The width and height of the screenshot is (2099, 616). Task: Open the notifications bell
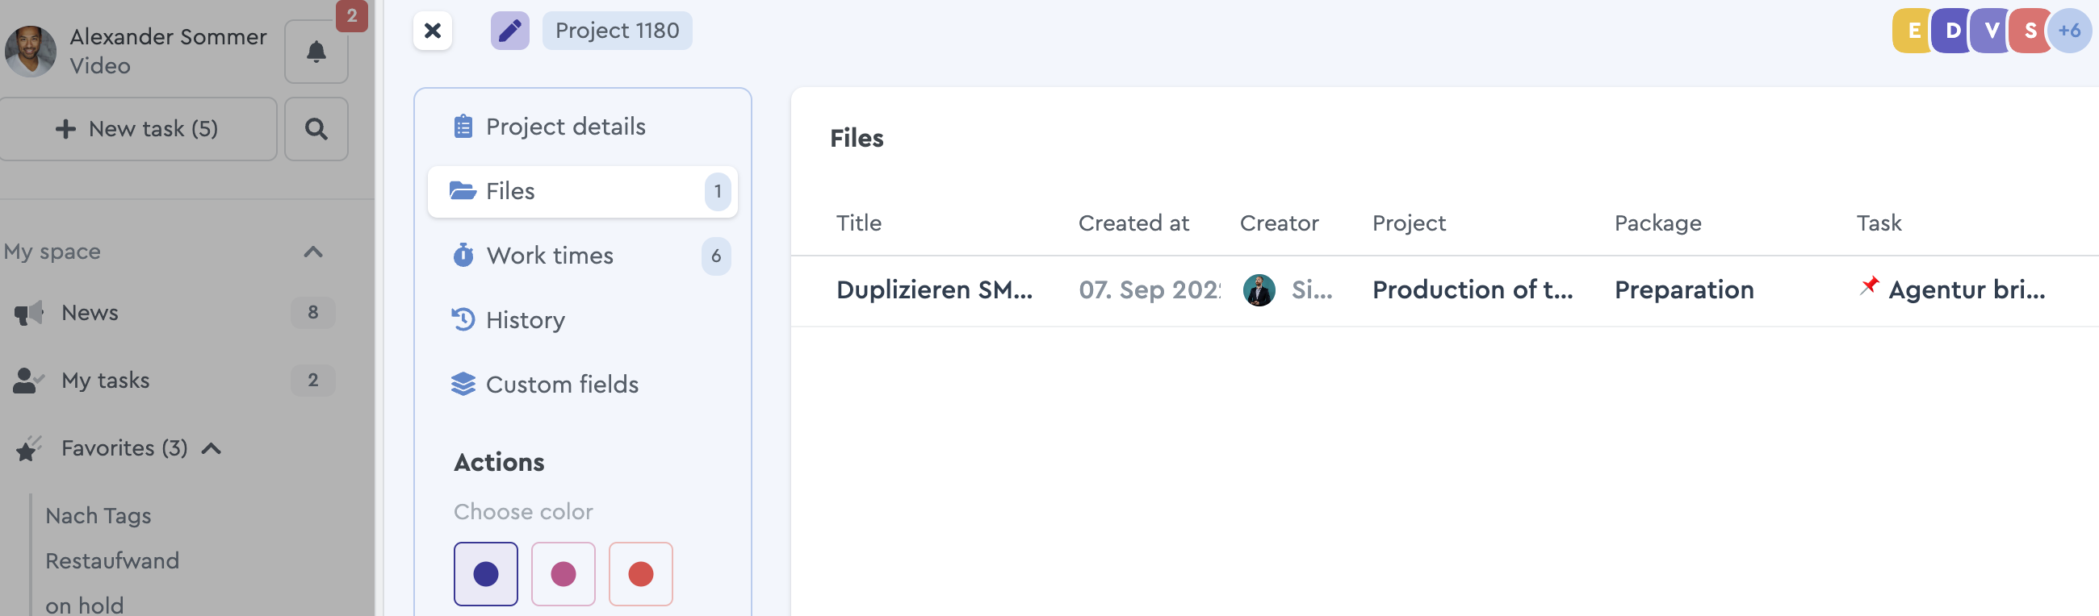(316, 52)
